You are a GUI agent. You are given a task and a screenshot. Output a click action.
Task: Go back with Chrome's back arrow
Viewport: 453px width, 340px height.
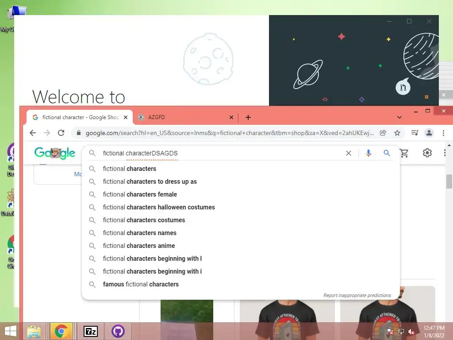[x=33, y=133]
